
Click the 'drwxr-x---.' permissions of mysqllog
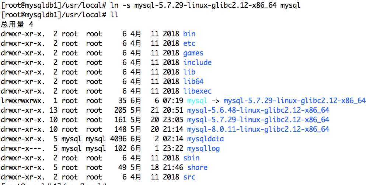[x=22, y=149]
